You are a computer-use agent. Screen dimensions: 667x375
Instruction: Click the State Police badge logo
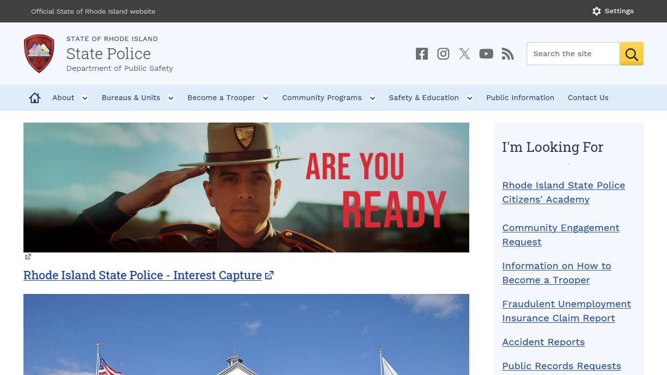pos(39,53)
